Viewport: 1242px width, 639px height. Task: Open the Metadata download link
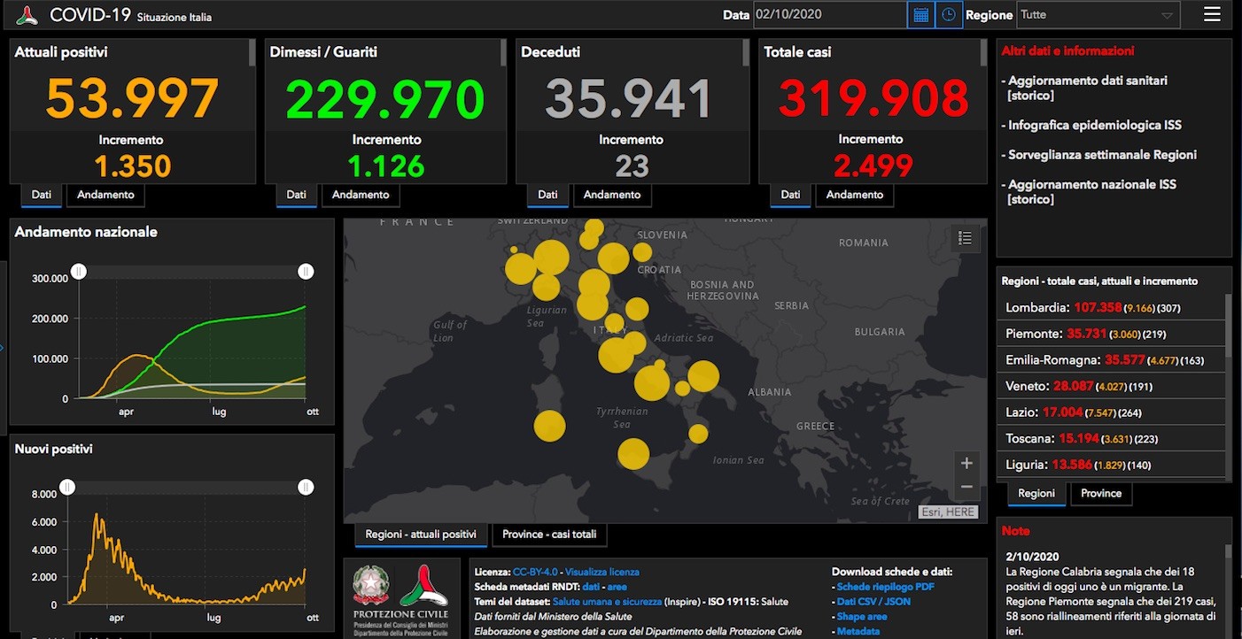pos(858,631)
